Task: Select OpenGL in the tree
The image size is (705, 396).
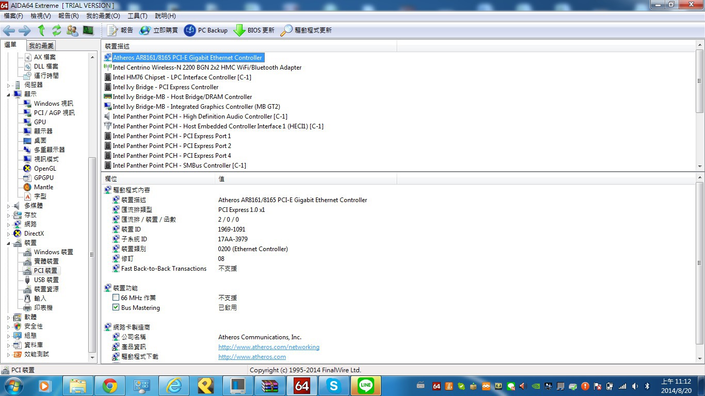Action: 45,169
